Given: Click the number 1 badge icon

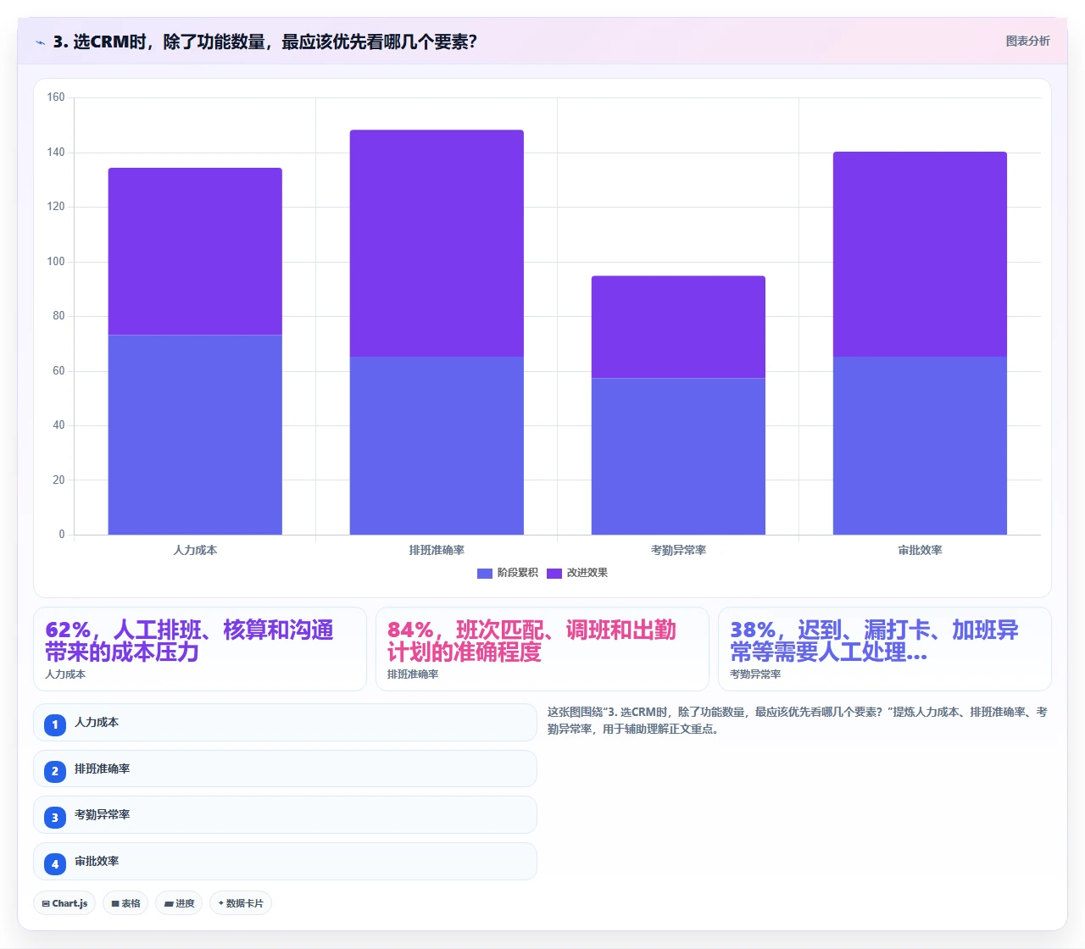Looking at the screenshot, I should click(x=55, y=724).
